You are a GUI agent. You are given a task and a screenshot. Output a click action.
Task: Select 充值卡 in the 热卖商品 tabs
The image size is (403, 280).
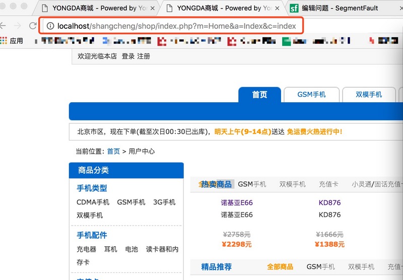click(328, 184)
